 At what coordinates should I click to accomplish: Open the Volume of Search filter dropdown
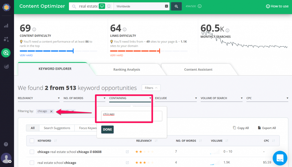pyautogui.click(x=222, y=98)
